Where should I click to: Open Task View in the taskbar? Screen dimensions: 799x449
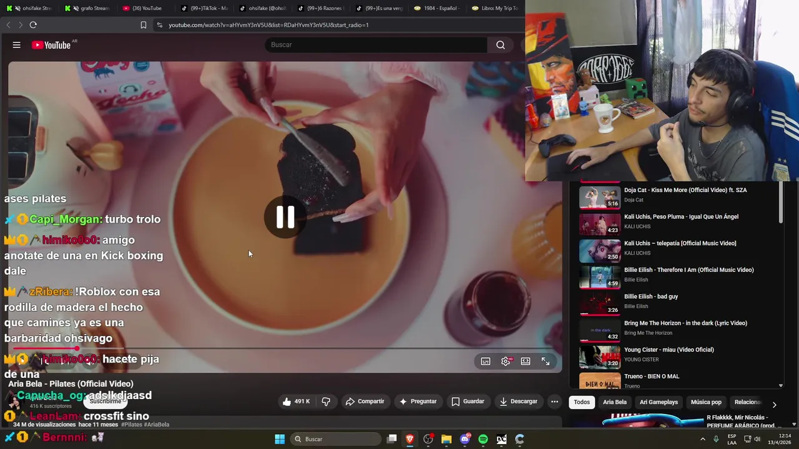tap(391, 439)
